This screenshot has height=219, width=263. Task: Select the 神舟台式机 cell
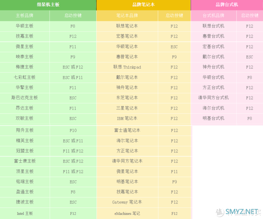213,67
